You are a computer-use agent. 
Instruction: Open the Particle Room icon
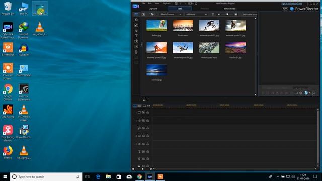tap(136, 30)
